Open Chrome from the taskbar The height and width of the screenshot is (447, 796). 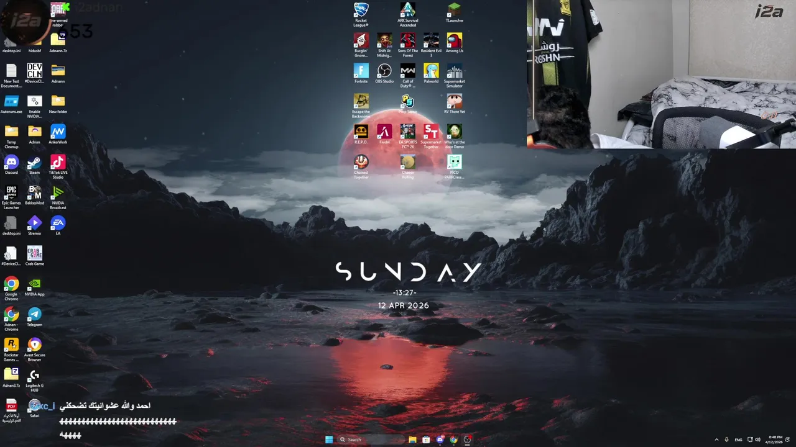[x=453, y=440]
